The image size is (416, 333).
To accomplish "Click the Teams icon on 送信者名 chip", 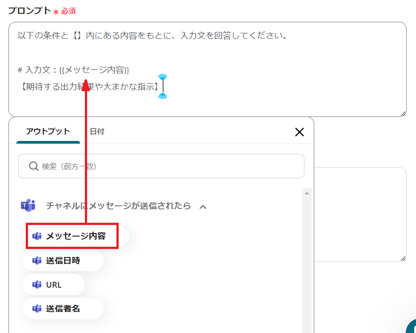I will coord(37,309).
